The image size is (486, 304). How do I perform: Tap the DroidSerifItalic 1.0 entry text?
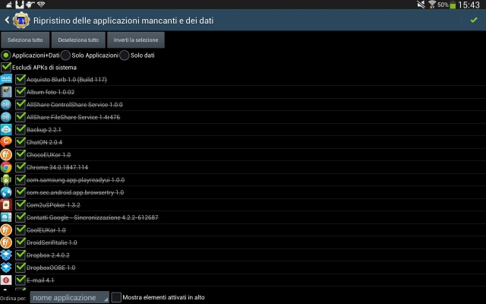click(52, 242)
